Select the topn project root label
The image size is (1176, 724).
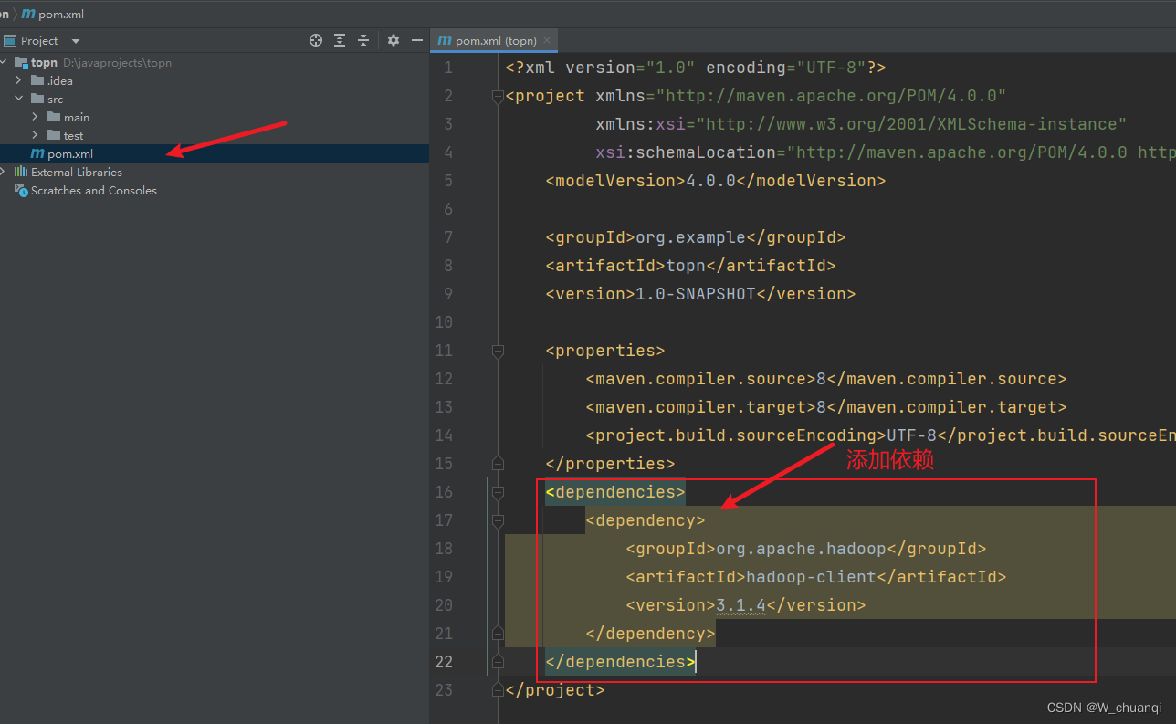tap(45, 63)
